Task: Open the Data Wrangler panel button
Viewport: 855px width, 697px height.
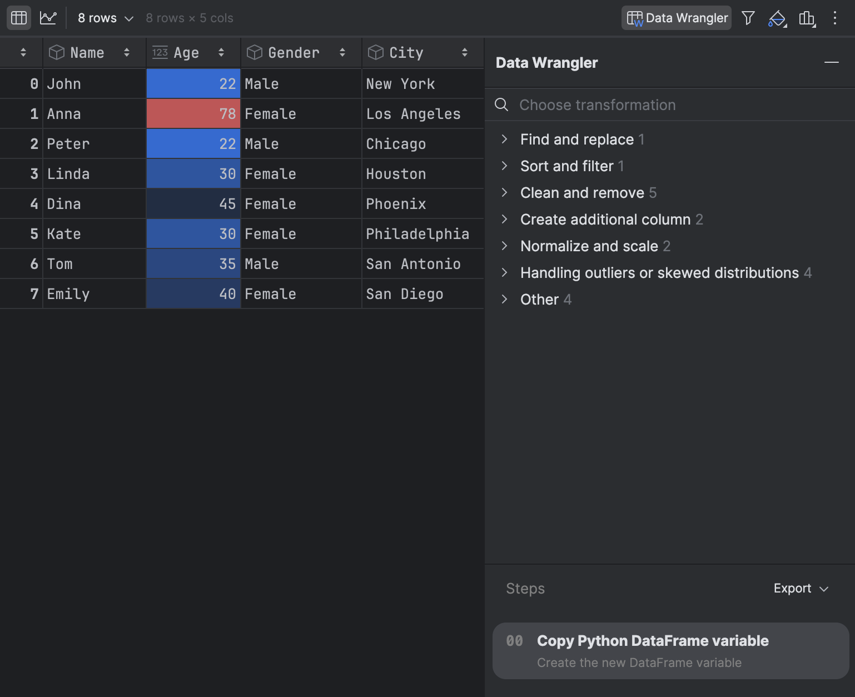Action: [x=676, y=17]
